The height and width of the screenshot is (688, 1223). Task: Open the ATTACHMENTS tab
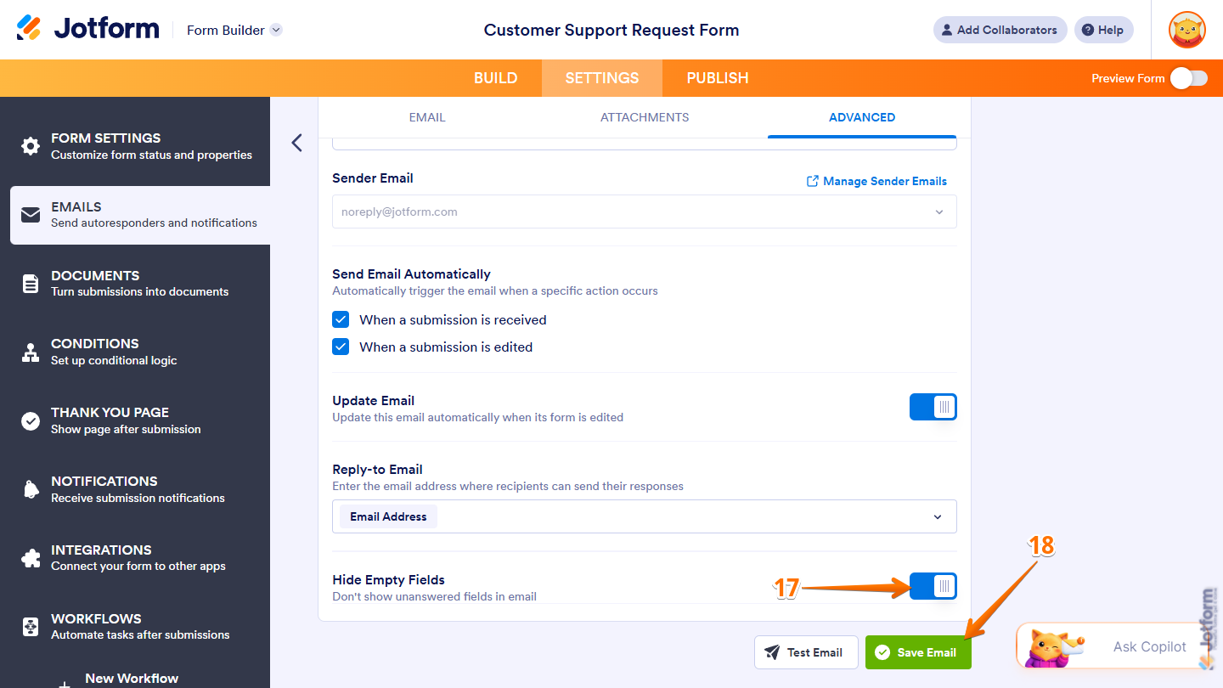(645, 117)
